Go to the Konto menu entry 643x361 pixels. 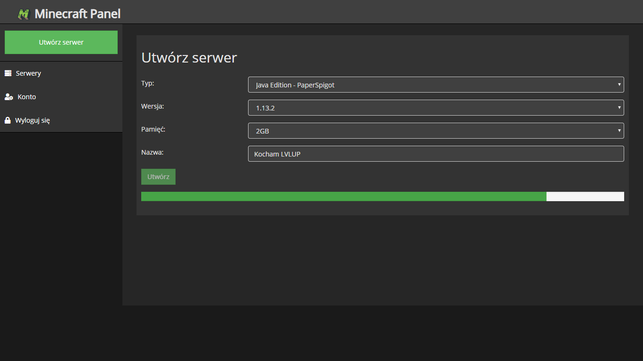[27, 97]
